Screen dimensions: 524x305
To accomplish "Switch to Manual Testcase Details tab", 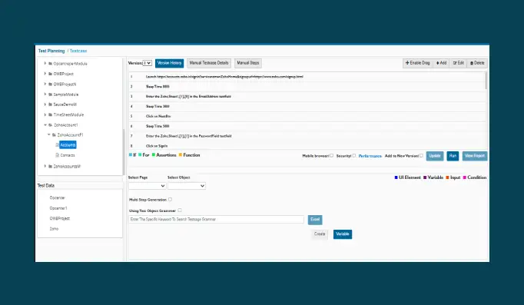I will (209, 63).
